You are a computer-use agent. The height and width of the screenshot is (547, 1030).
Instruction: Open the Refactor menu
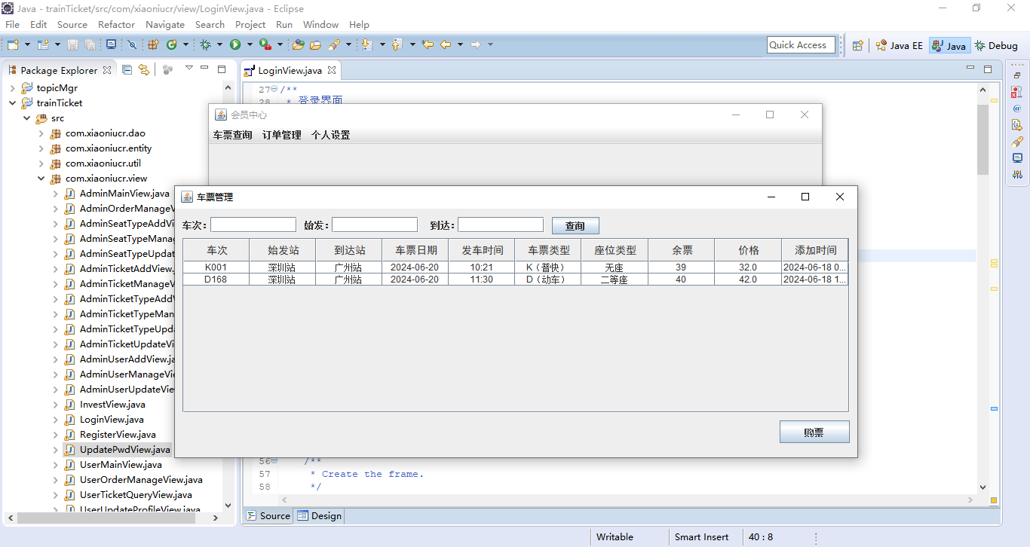coord(116,24)
